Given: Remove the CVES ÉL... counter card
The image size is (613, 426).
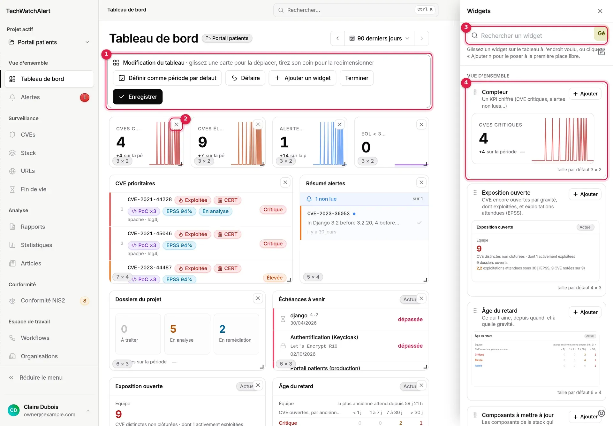Looking at the screenshot, I should pyautogui.click(x=258, y=124).
